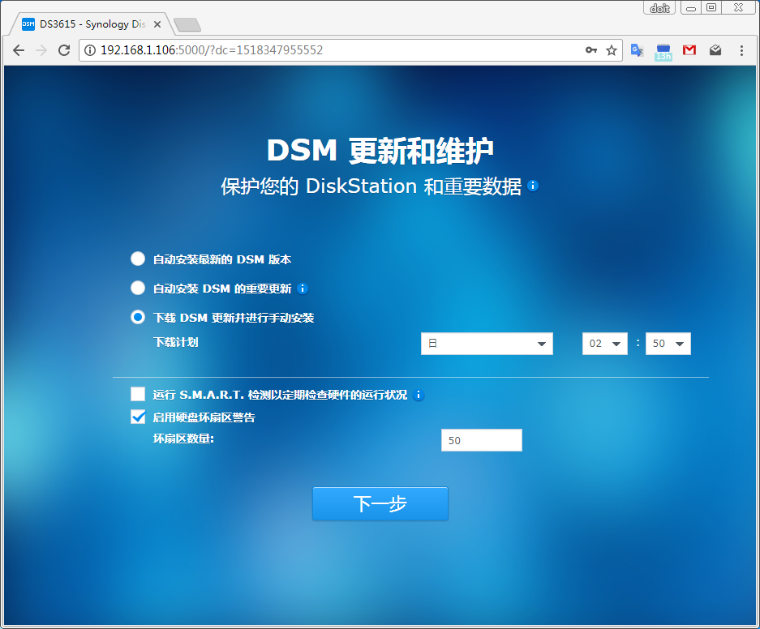
Task: Focus the 坏扇区数量 input field
Action: click(481, 440)
